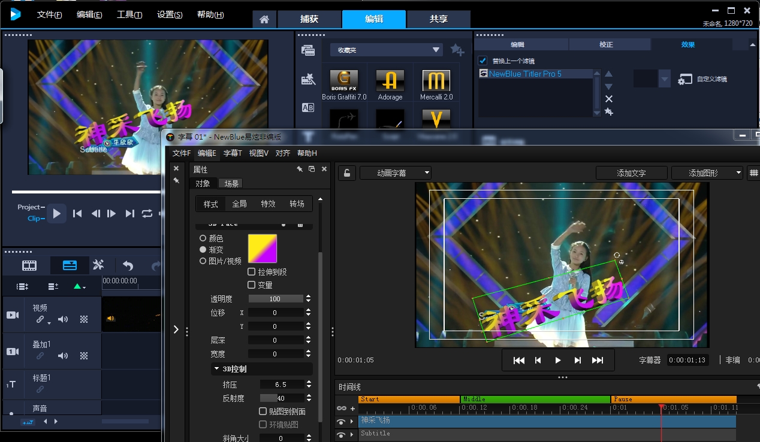Open the AB transitions library icon
Viewport: 760px width, 442px height.
coord(308,108)
